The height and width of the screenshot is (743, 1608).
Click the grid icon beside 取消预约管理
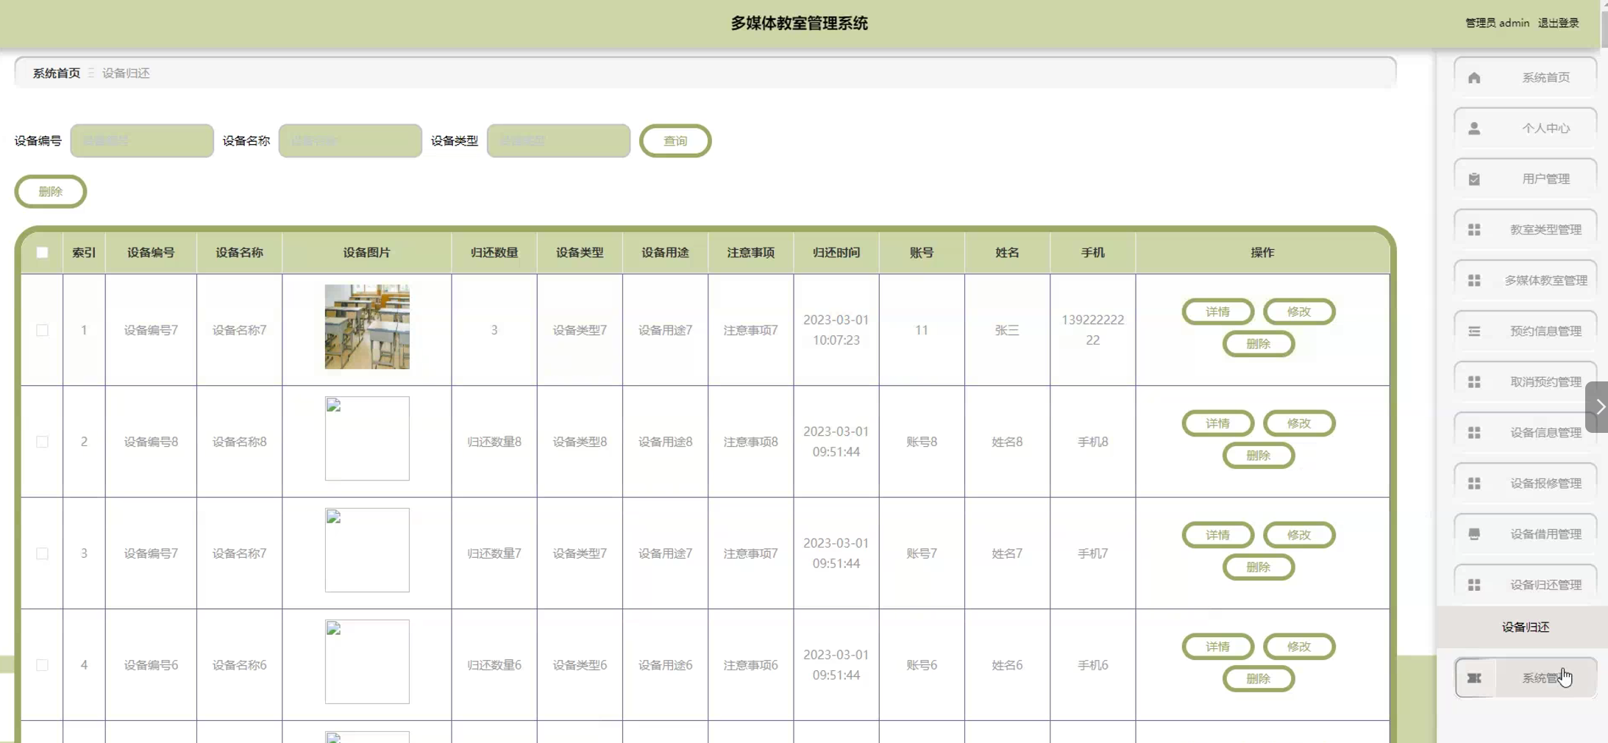[1474, 382]
